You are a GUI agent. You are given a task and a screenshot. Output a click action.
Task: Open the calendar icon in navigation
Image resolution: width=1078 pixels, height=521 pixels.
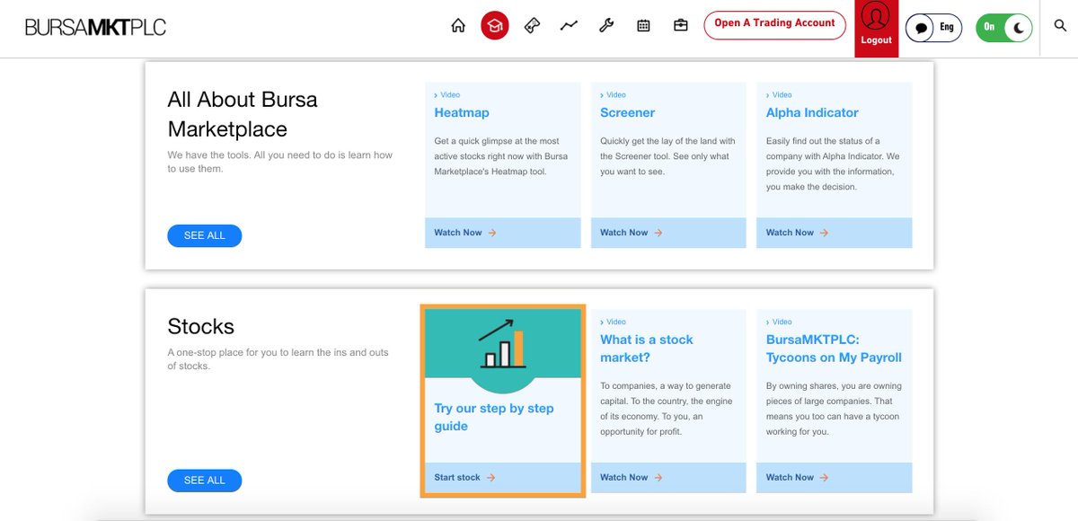pos(643,26)
